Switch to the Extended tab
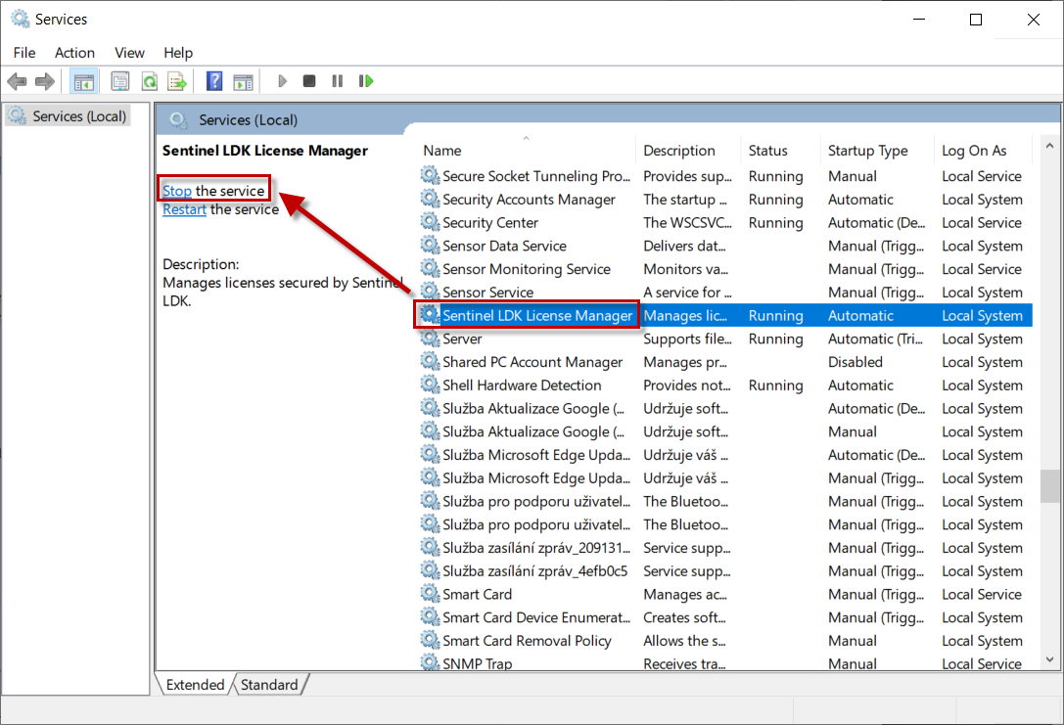1064x725 pixels. 195,684
